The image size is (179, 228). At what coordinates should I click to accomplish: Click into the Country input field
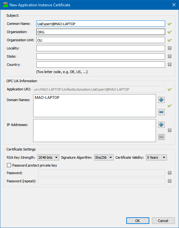(x=101, y=65)
